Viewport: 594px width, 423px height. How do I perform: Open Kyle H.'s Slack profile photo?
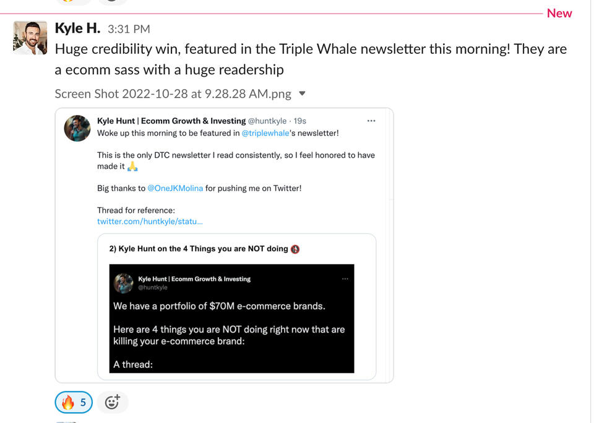click(x=30, y=38)
